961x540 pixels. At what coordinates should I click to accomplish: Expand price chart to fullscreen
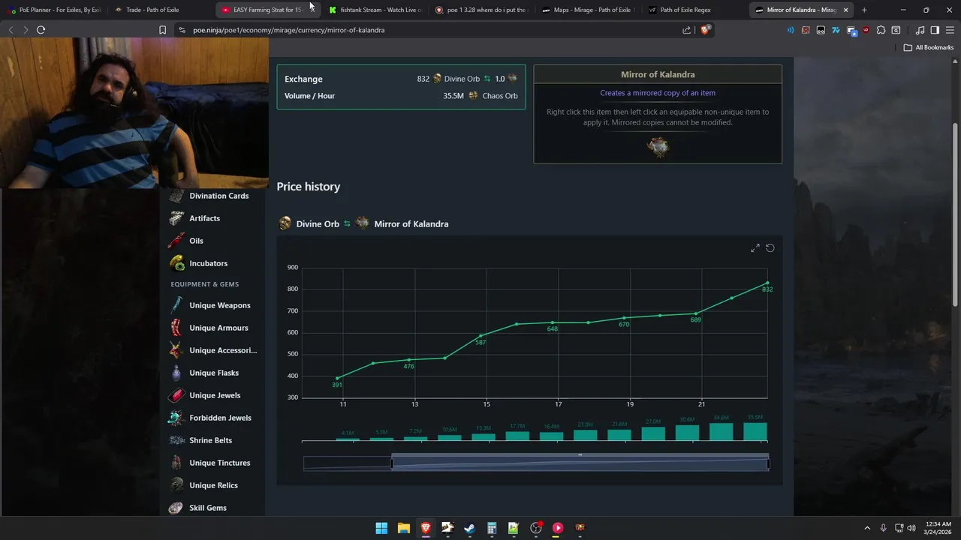point(755,248)
